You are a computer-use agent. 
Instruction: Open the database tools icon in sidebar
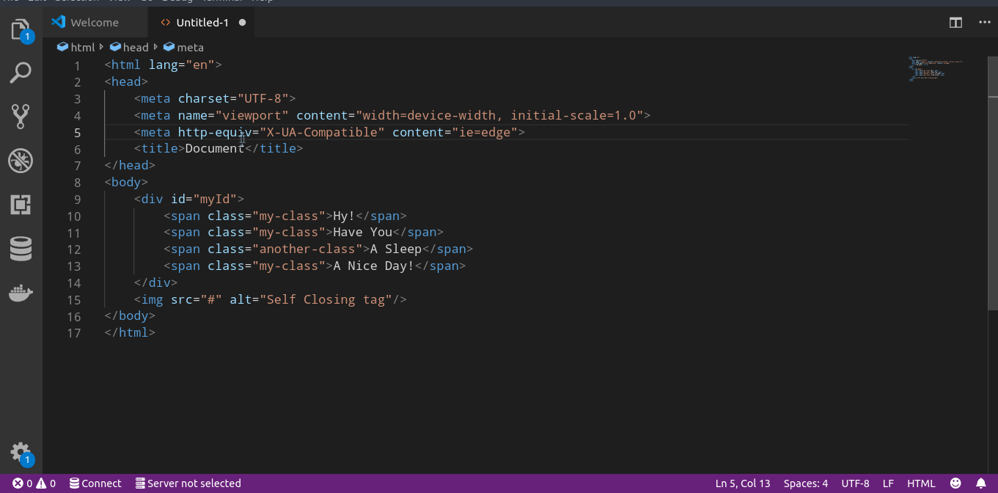point(21,249)
